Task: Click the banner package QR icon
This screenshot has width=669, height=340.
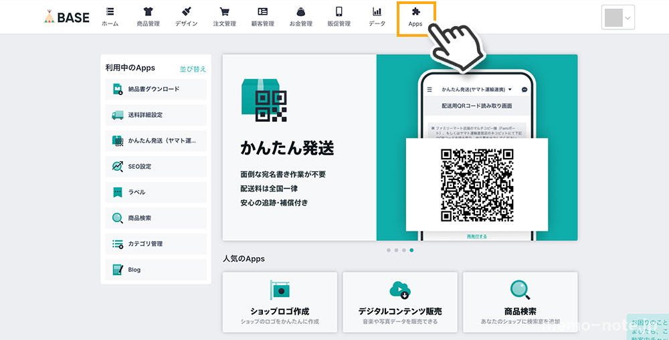Action: [264, 100]
